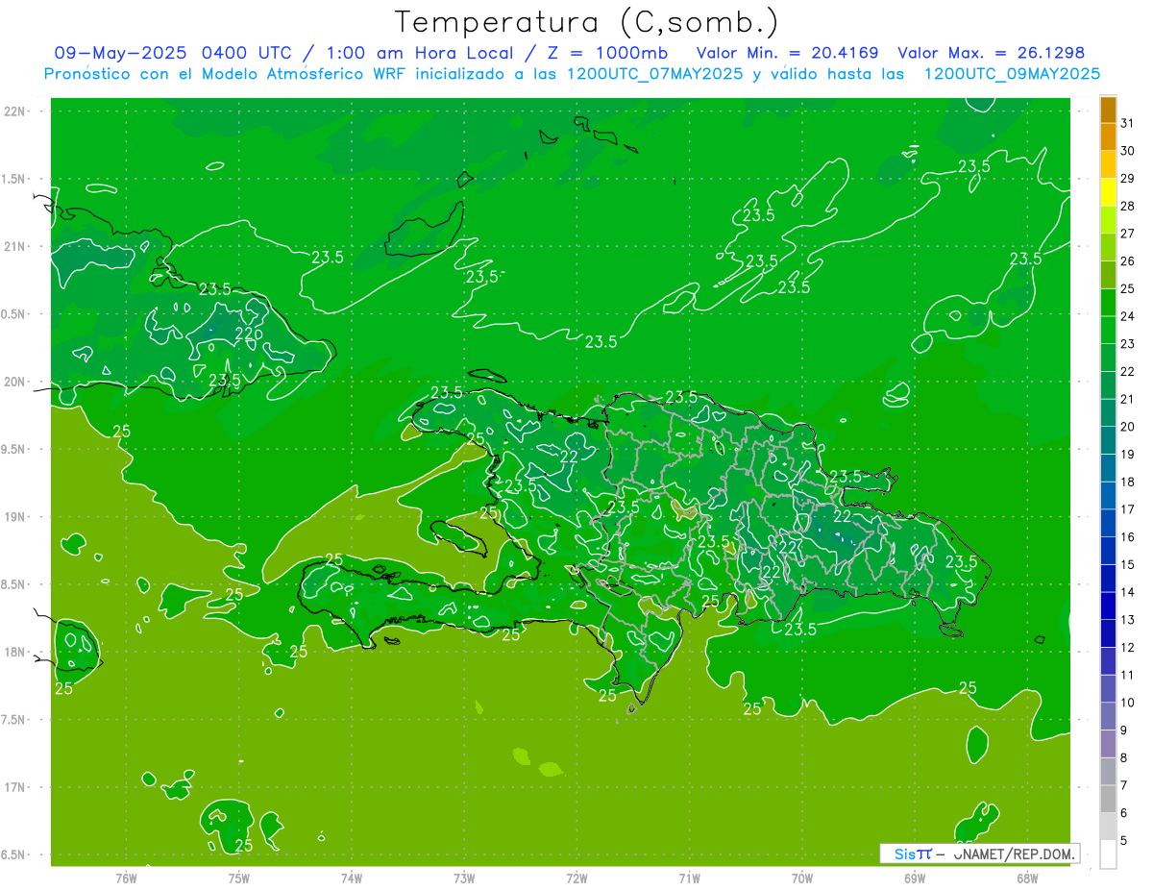Click the '24' colorbar scale label

coord(1128,316)
